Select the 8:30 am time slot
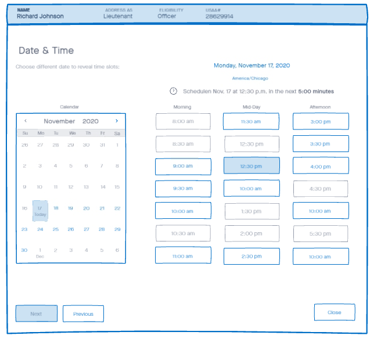The image size is (370, 339). tap(183, 144)
